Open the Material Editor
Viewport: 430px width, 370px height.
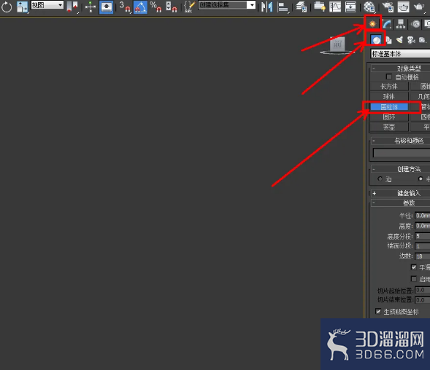pos(369,7)
